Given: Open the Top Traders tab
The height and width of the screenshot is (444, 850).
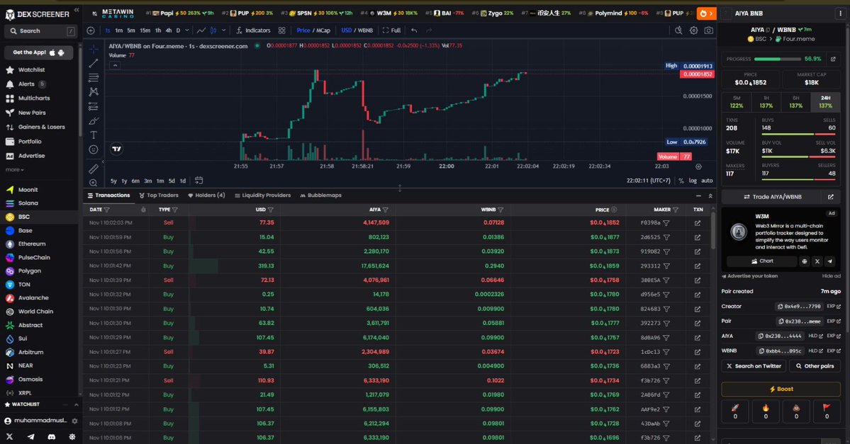Looking at the screenshot, I should [x=158, y=195].
